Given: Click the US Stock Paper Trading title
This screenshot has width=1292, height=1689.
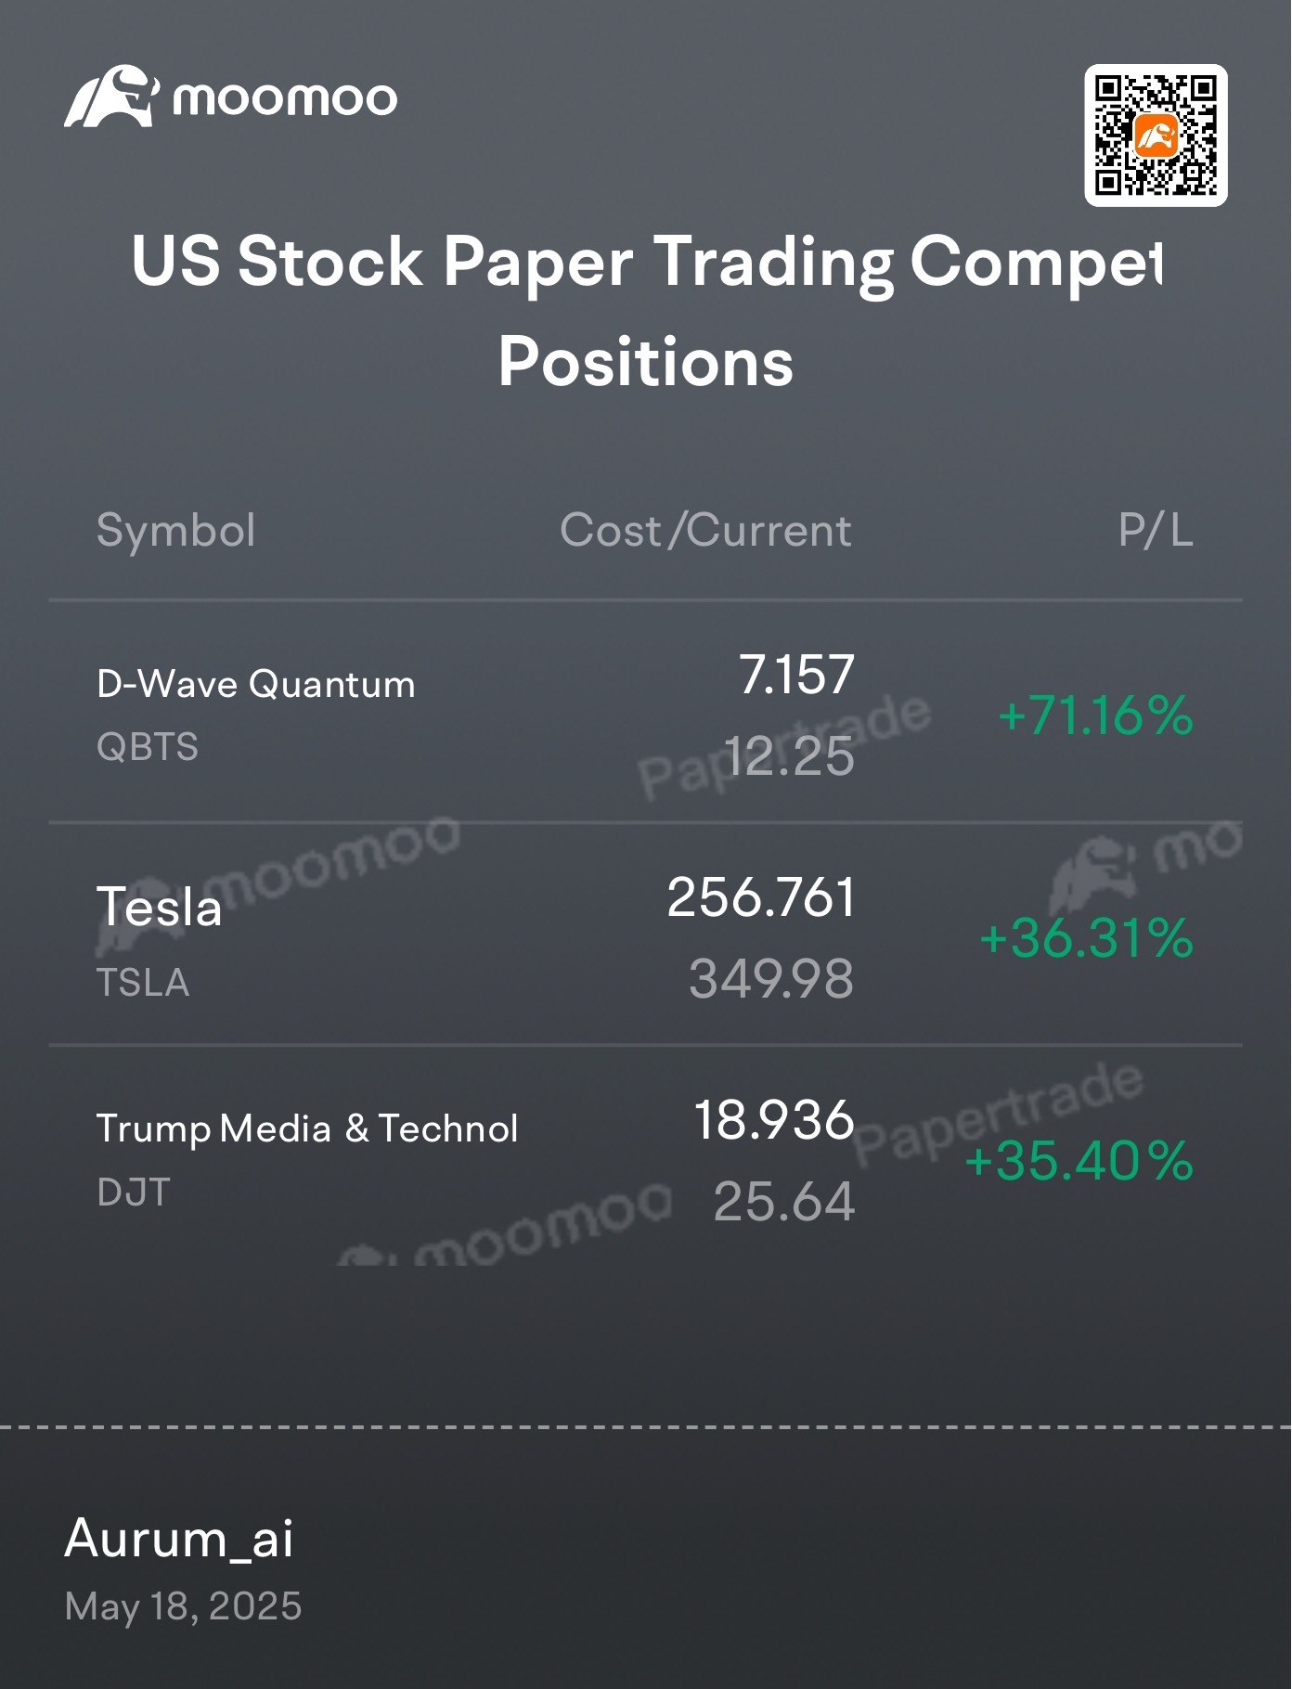Looking at the screenshot, I should point(646,263).
